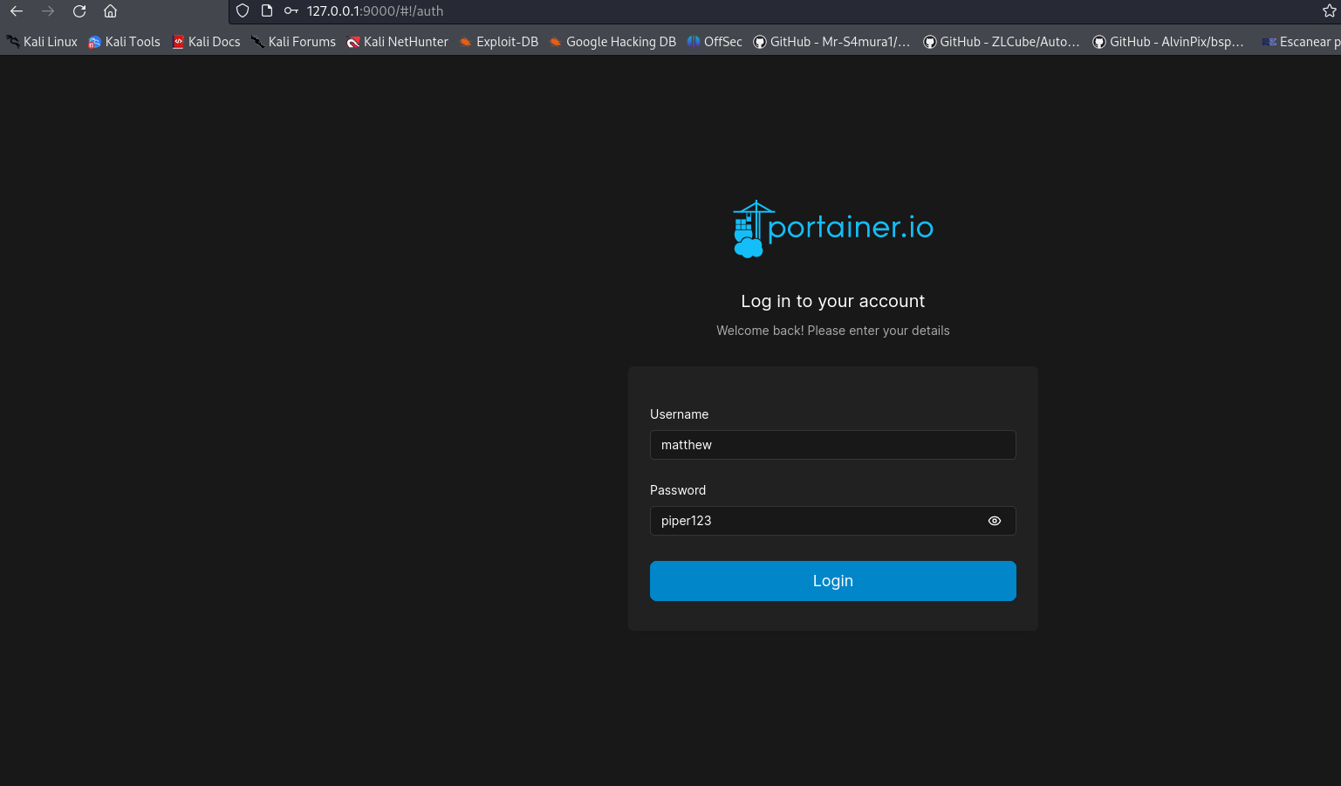Open GitHub Mr-S4mura1 bookmark
This screenshot has width=1341, height=786.
(x=831, y=42)
